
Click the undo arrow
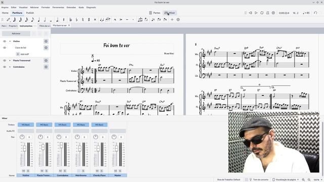[315, 13]
